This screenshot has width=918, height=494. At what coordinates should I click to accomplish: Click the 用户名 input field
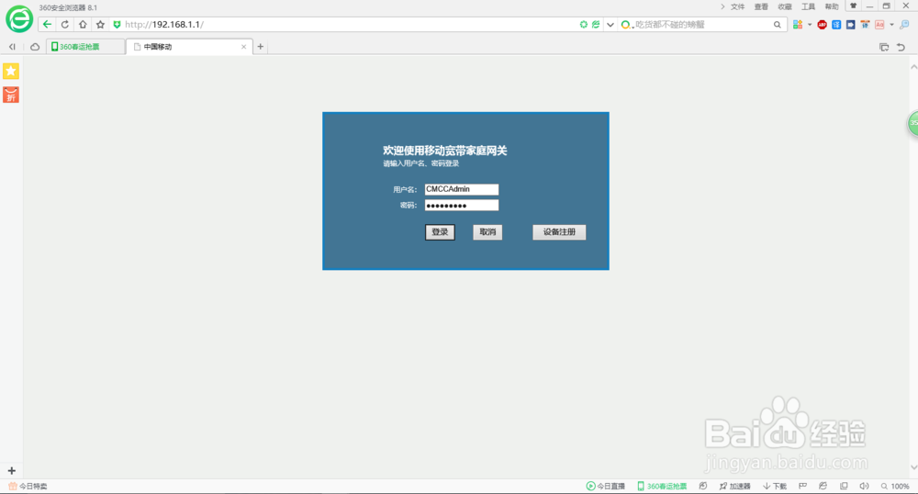point(462,189)
